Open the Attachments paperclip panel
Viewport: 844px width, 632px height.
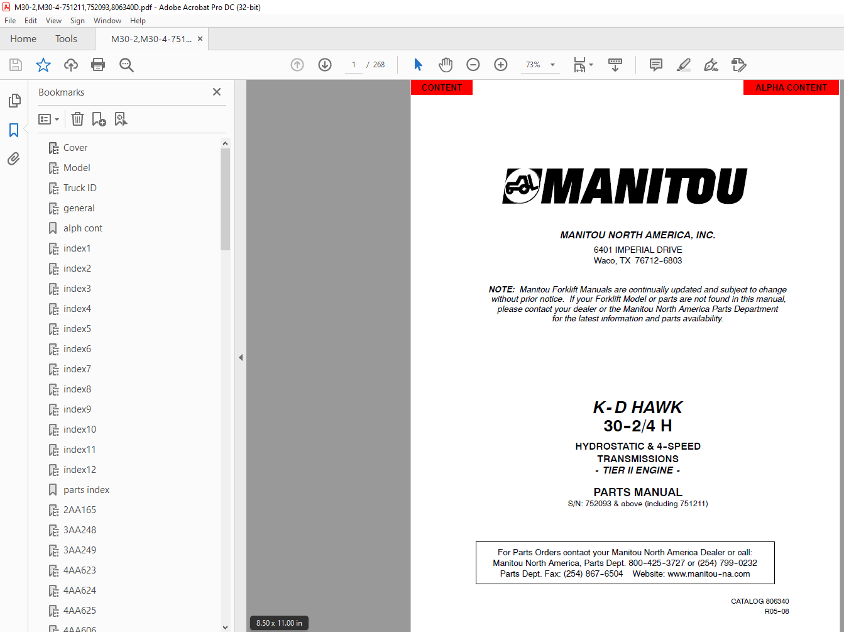14,159
